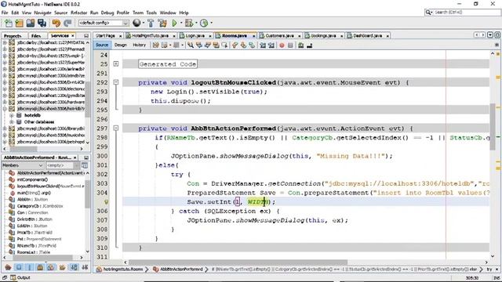
Task: Switch to the Projects tab
Action: (13, 36)
